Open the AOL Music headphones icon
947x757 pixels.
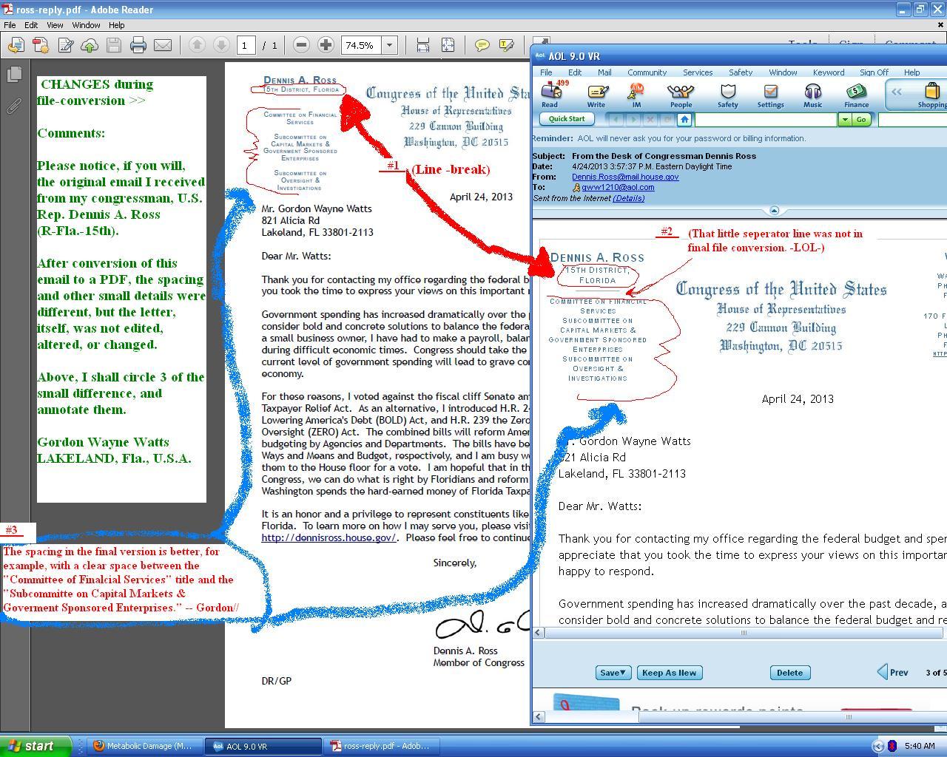813,95
